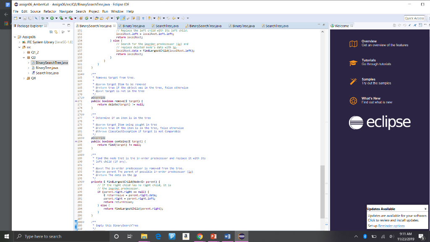Viewport: 430px width, 242px height.
Task: Jump to Previous Annotation arrow icon
Action: coord(159,18)
